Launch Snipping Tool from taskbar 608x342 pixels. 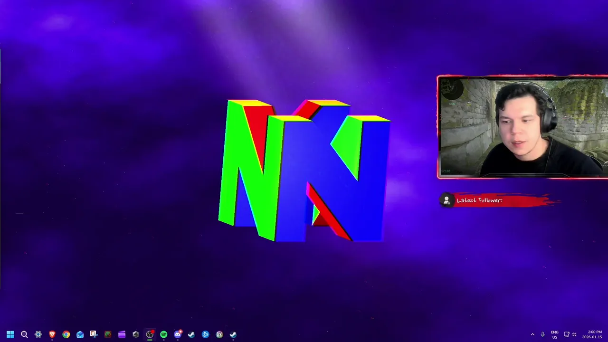[94, 334]
